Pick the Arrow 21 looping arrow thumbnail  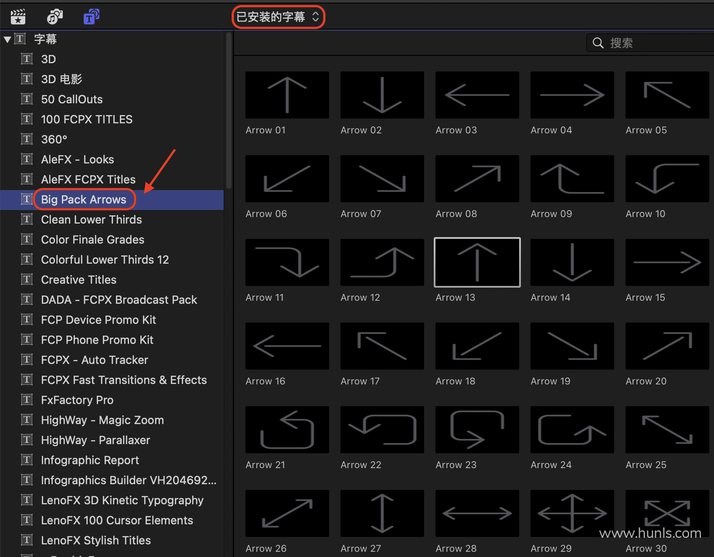(287, 430)
